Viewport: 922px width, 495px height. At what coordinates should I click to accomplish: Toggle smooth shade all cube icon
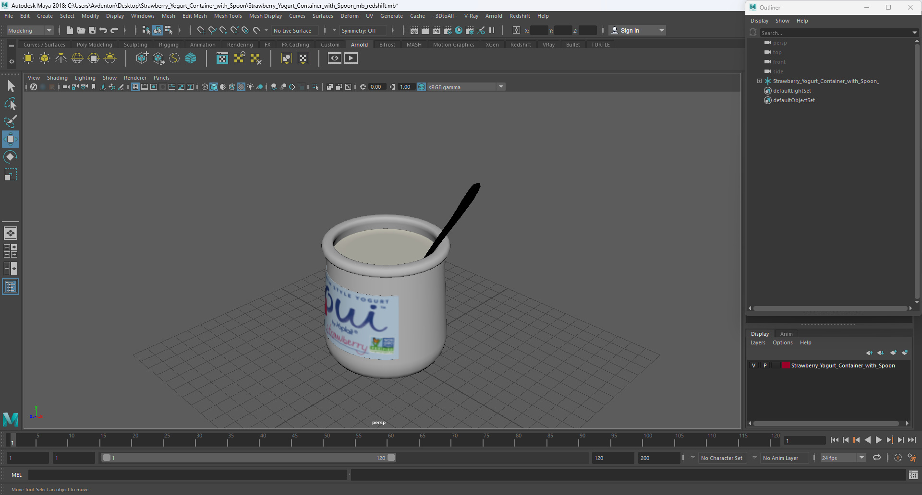coord(214,87)
